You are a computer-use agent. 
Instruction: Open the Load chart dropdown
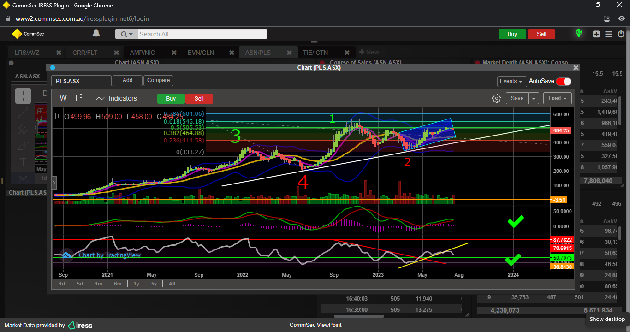(557, 98)
